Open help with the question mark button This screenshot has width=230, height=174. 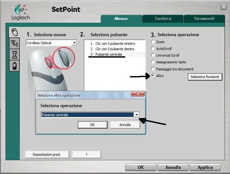86,154
